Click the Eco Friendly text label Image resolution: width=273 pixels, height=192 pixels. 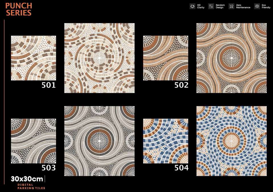click(x=266, y=7)
